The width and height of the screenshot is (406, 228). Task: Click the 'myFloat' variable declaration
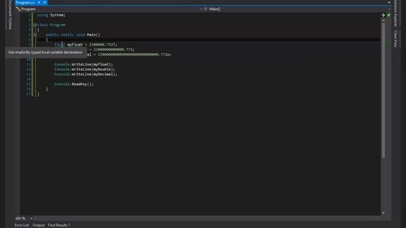pos(75,45)
